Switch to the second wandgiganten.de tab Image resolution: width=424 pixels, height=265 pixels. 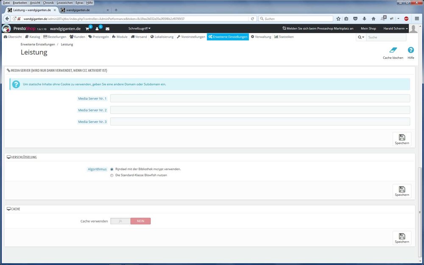click(x=84, y=10)
